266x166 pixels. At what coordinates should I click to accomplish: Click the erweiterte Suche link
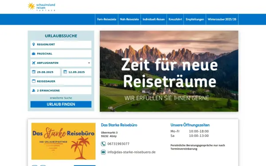point(61,98)
